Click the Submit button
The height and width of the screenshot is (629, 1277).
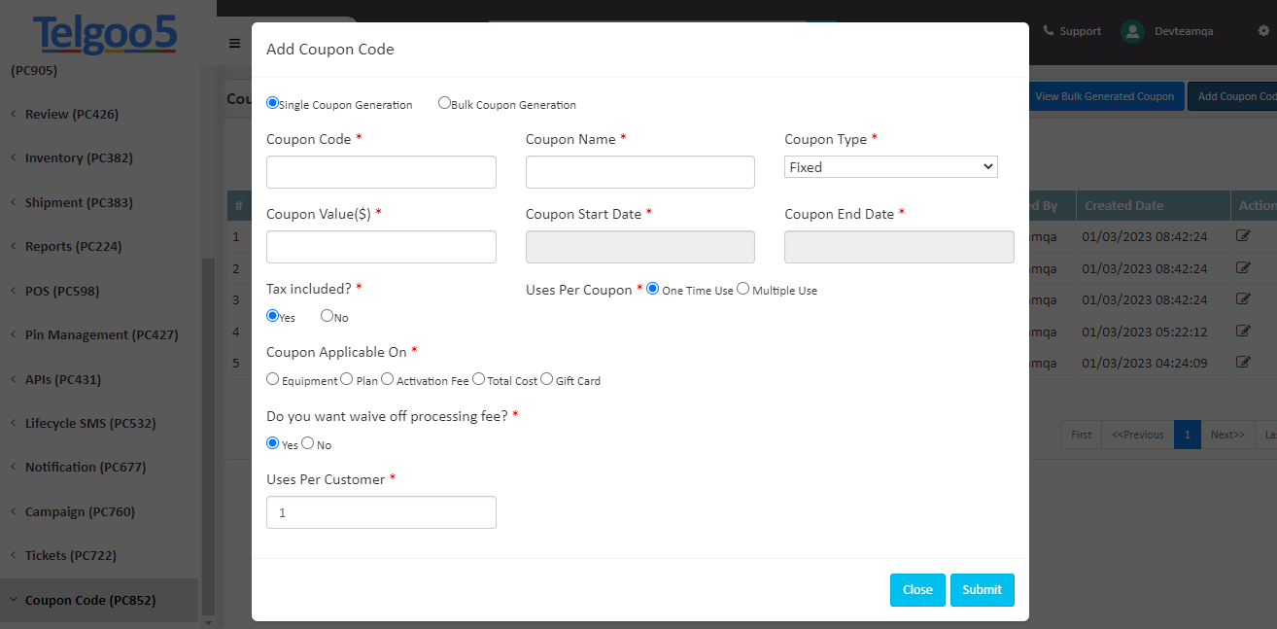click(982, 590)
